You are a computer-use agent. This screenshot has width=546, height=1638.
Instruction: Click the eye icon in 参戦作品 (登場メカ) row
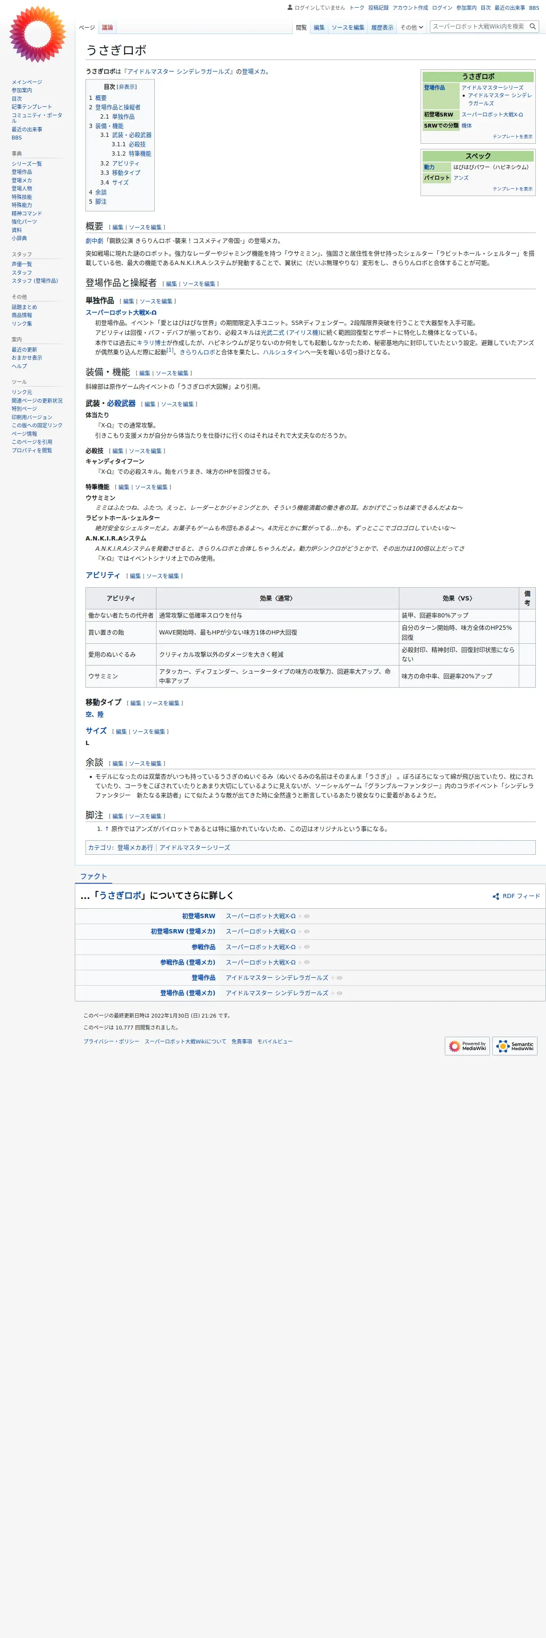[307, 963]
